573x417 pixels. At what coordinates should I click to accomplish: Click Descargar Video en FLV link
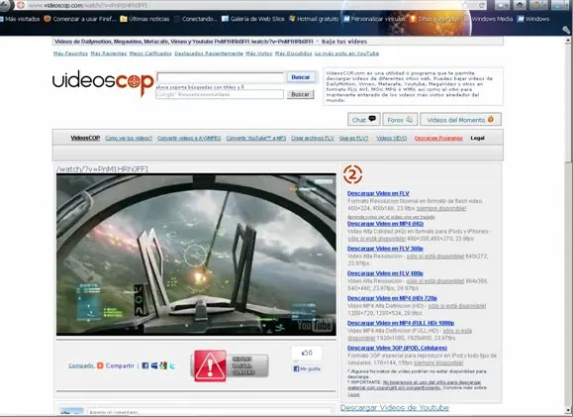click(378, 193)
